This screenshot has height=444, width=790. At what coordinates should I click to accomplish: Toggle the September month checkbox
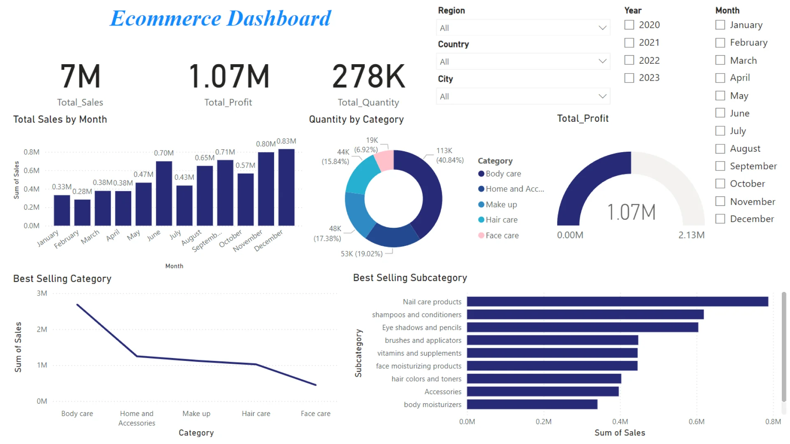click(720, 166)
